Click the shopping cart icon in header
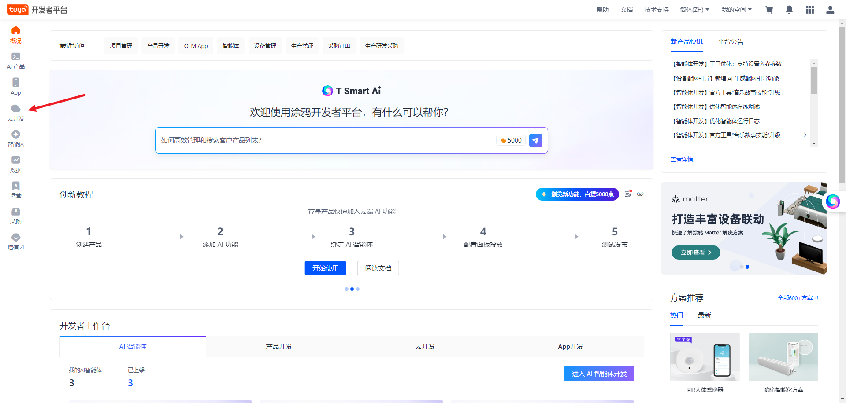The height and width of the screenshot is (403, 846). pos(769,10)
